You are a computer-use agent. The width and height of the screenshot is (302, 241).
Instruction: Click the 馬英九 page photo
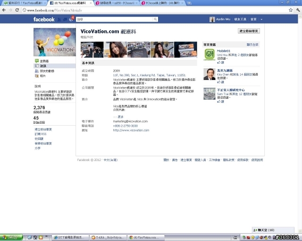210,74
